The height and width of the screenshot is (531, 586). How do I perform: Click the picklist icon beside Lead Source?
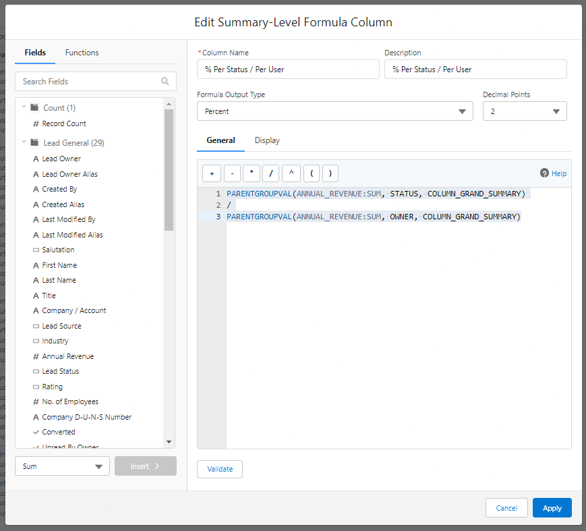tap(36, 326)
